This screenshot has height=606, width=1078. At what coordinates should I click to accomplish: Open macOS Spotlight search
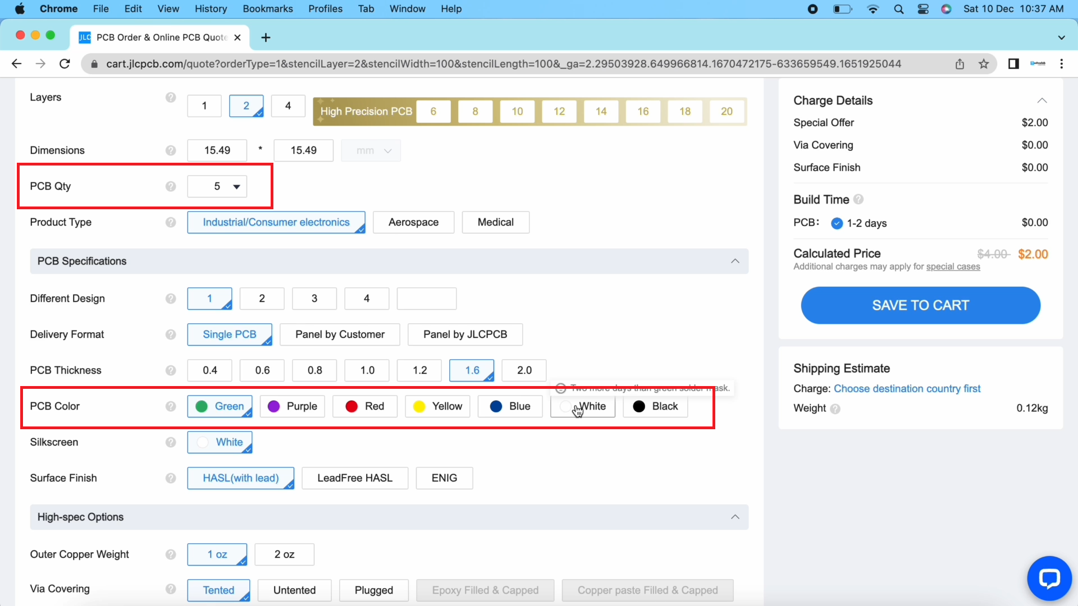pos(898,9)
